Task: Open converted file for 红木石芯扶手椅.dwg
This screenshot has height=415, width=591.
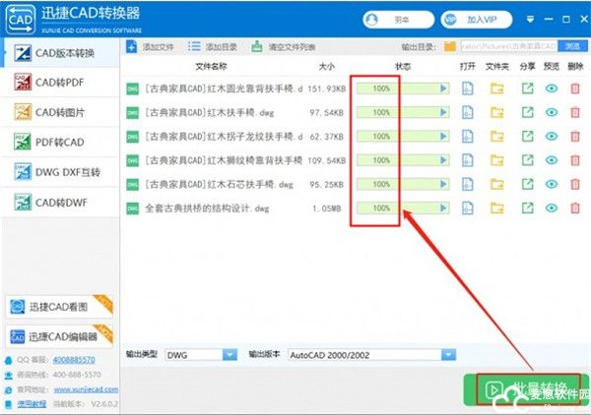Action: coord(467,184)
